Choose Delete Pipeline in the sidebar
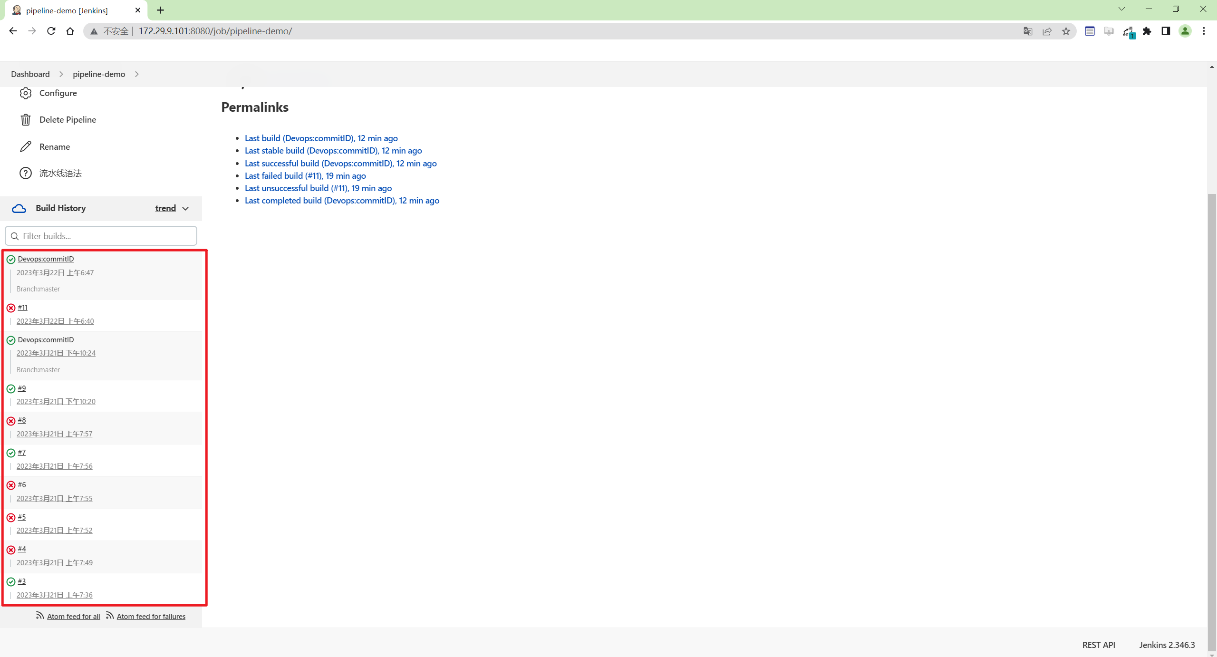The height and width of the screenshot is (657, 1217). coord(68,120)
